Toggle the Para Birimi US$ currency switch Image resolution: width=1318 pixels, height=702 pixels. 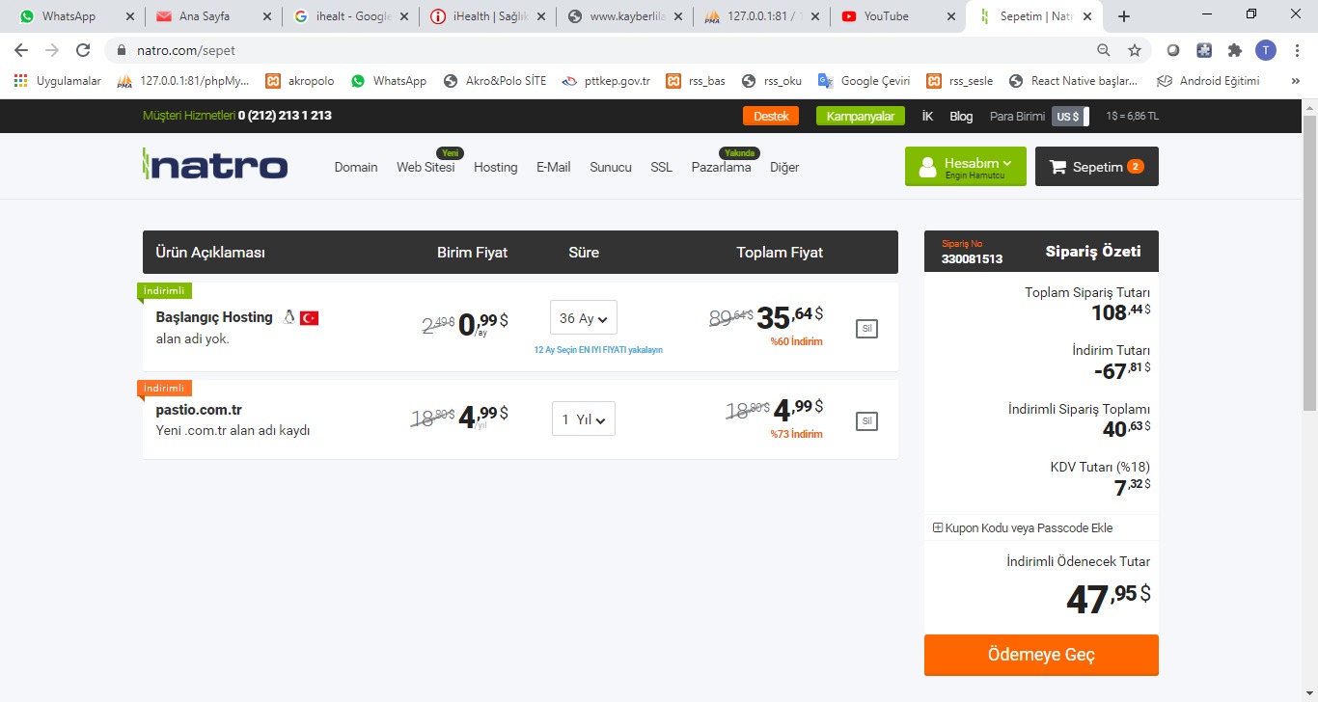click(1070, 116)
